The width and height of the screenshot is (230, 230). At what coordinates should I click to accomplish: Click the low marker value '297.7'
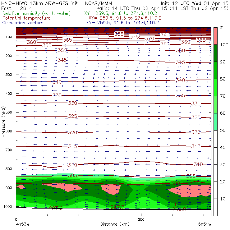tap(117, 207)
